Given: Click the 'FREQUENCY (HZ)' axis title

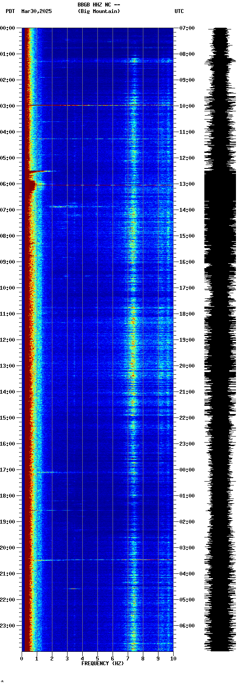Looking at the screenshot, I should click(x=103, y=663).
